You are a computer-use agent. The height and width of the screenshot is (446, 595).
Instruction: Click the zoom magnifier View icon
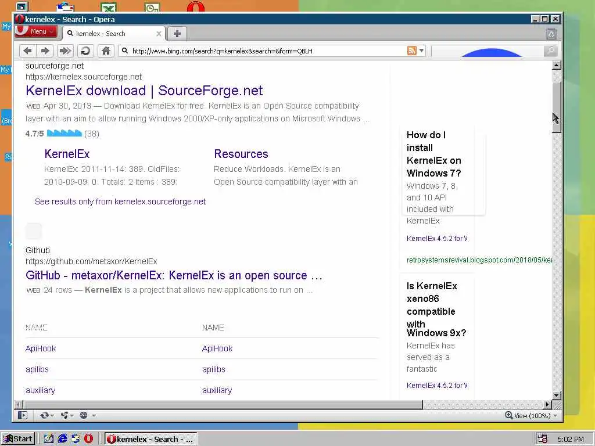point(508,415)
